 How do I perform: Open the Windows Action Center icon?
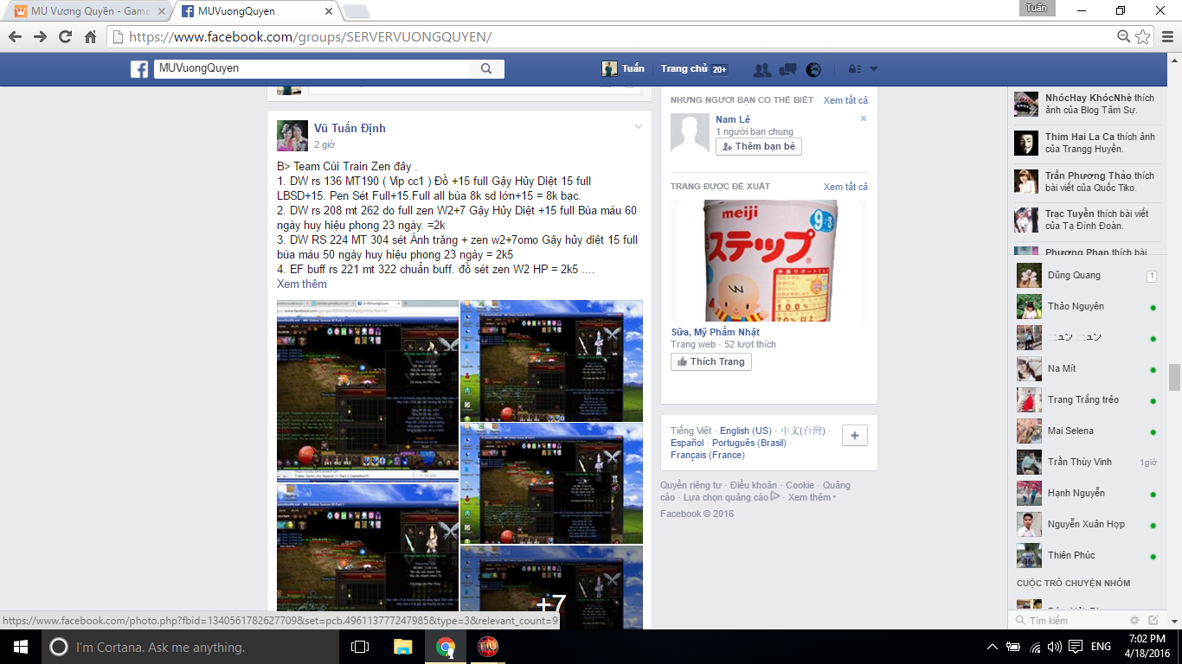1075,647
